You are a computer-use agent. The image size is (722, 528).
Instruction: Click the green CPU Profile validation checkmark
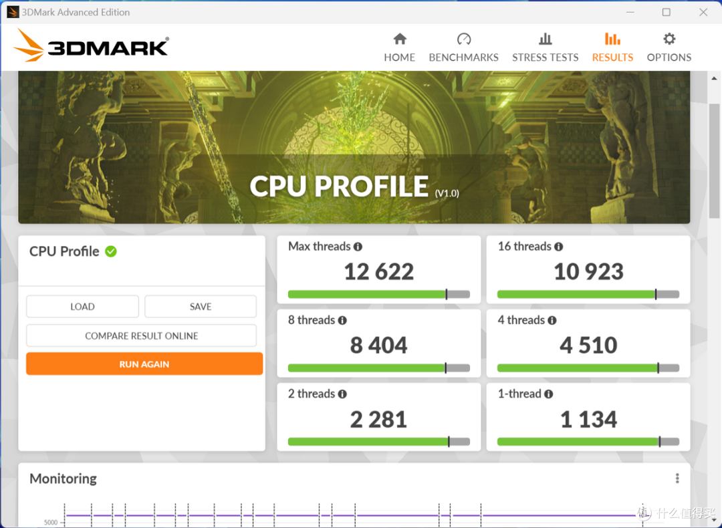[x=111, y=251]
